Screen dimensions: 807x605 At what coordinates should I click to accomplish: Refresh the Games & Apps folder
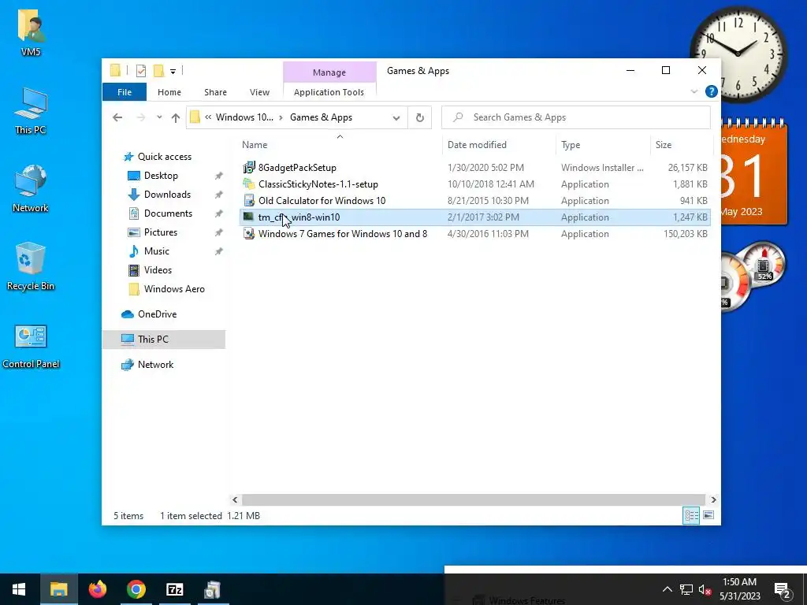(x=419, y=117)
